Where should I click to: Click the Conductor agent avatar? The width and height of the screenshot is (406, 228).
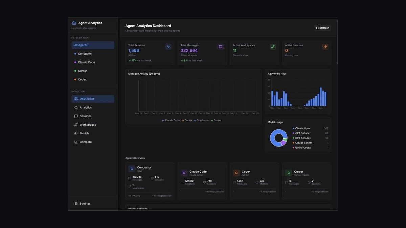(x=132, y=169)
